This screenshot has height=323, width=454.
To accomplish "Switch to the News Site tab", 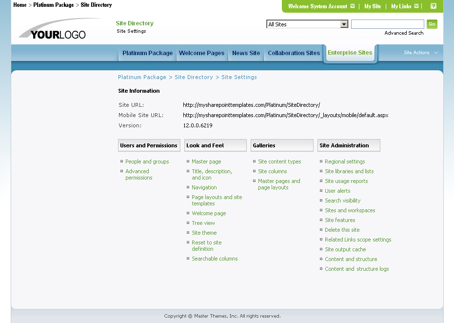I will point(246,53).
